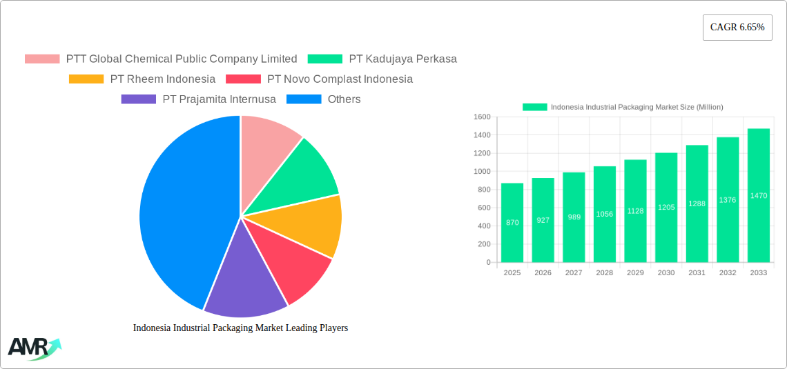
Task: Click the Indonesia Industrial Packaging Market Size label
Action: pos(637,107)
